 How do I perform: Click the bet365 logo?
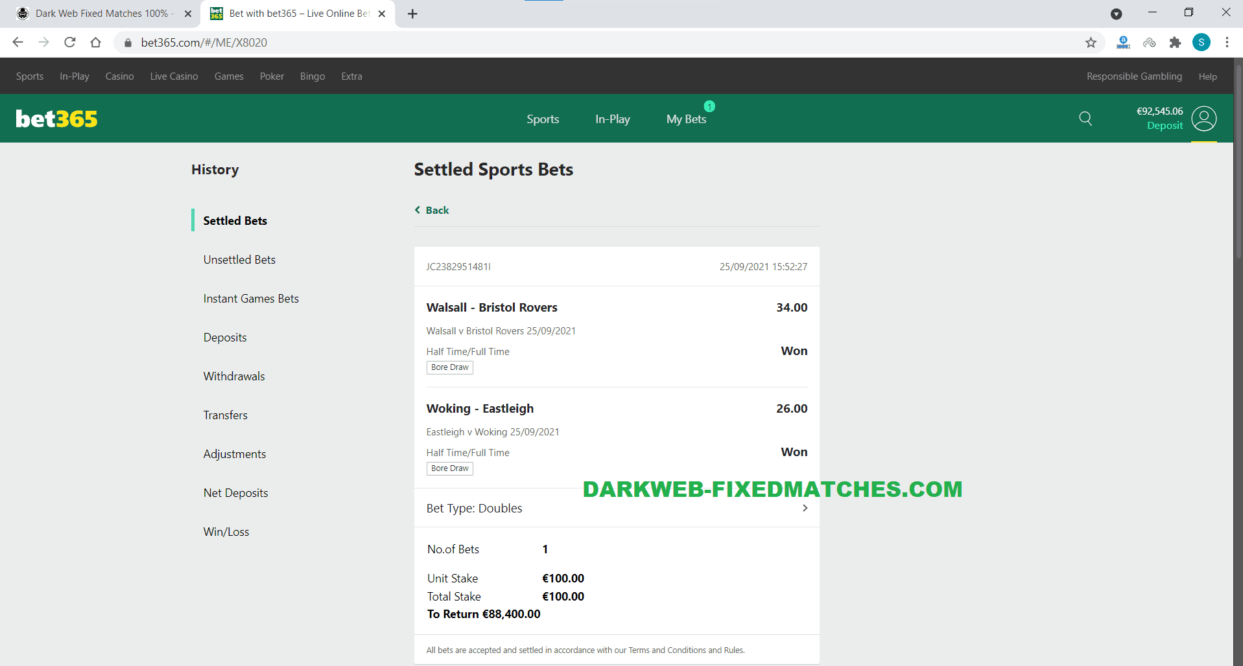point(56,119)
